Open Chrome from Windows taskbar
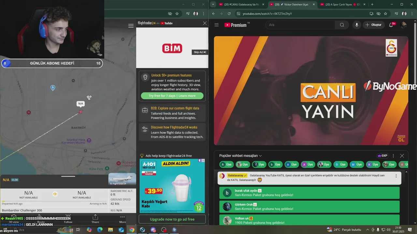 [132, 230]
